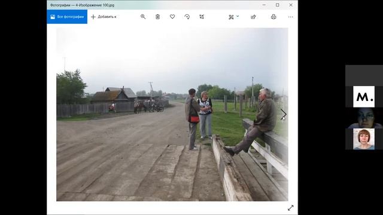Select the red-haired woman participant tile

[x=364, y=139]
